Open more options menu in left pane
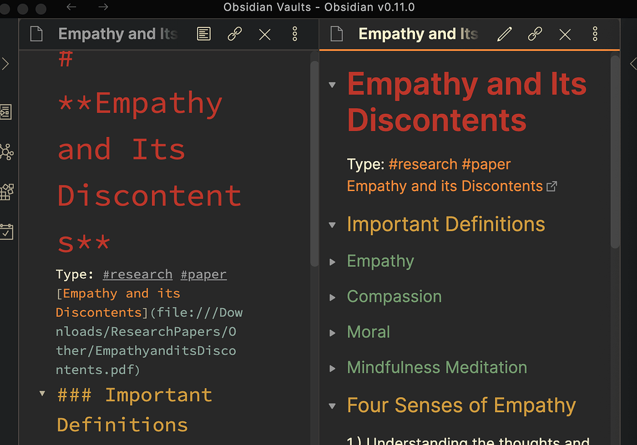Screen dimensions: 637x445 [295, 34]
